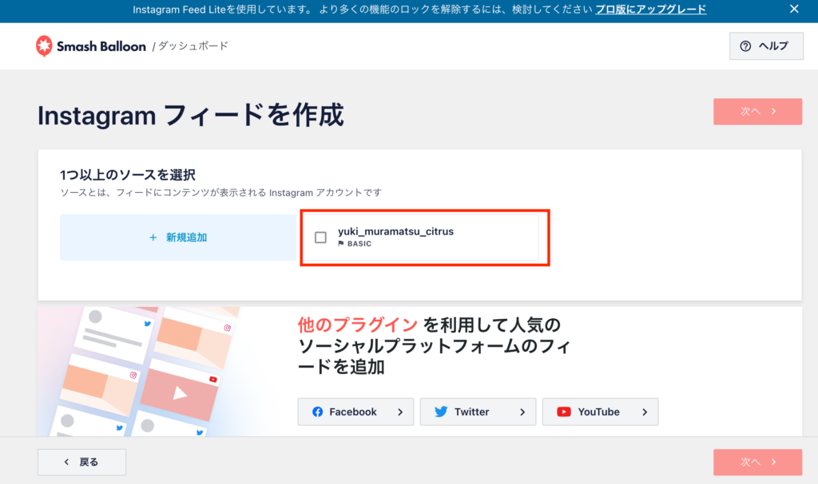The image size is (818, 484).
Task: Click the chevron on YouTube button
Action: (645, 412)
